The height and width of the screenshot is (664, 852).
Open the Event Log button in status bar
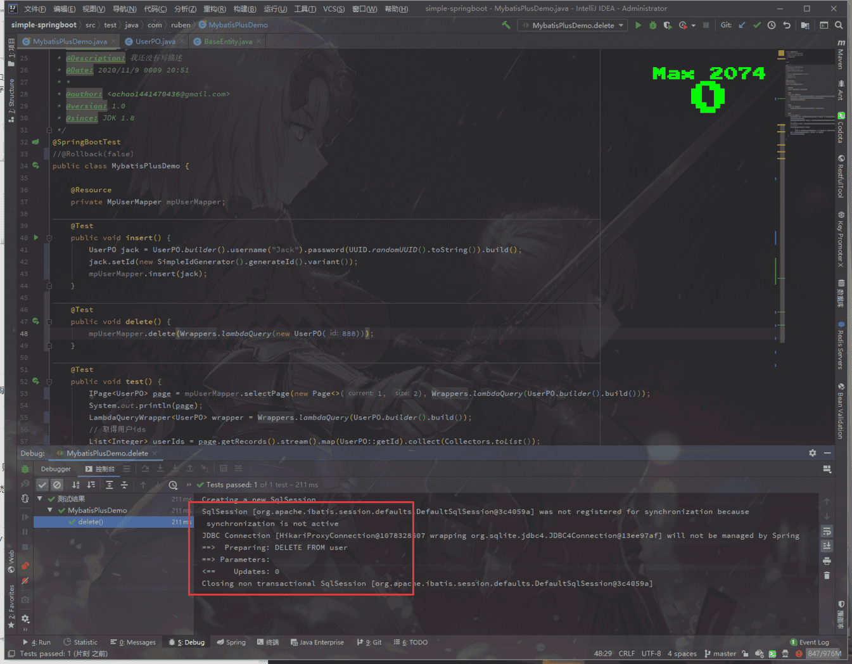[x=810, y=642]
